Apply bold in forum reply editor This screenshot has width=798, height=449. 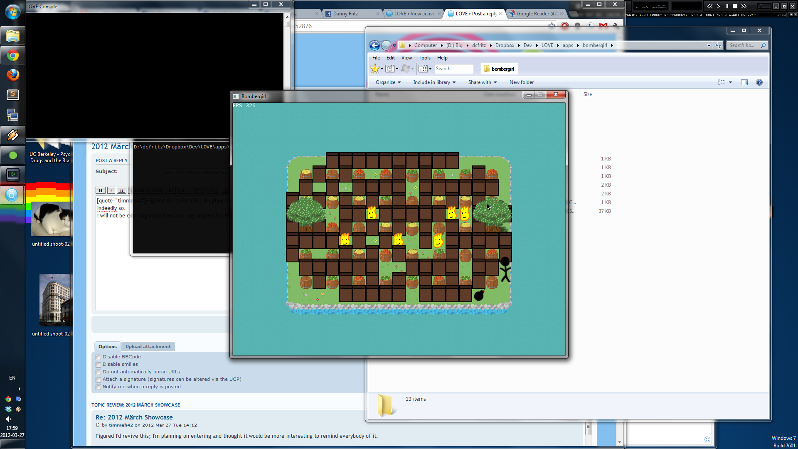pos(101,190)
